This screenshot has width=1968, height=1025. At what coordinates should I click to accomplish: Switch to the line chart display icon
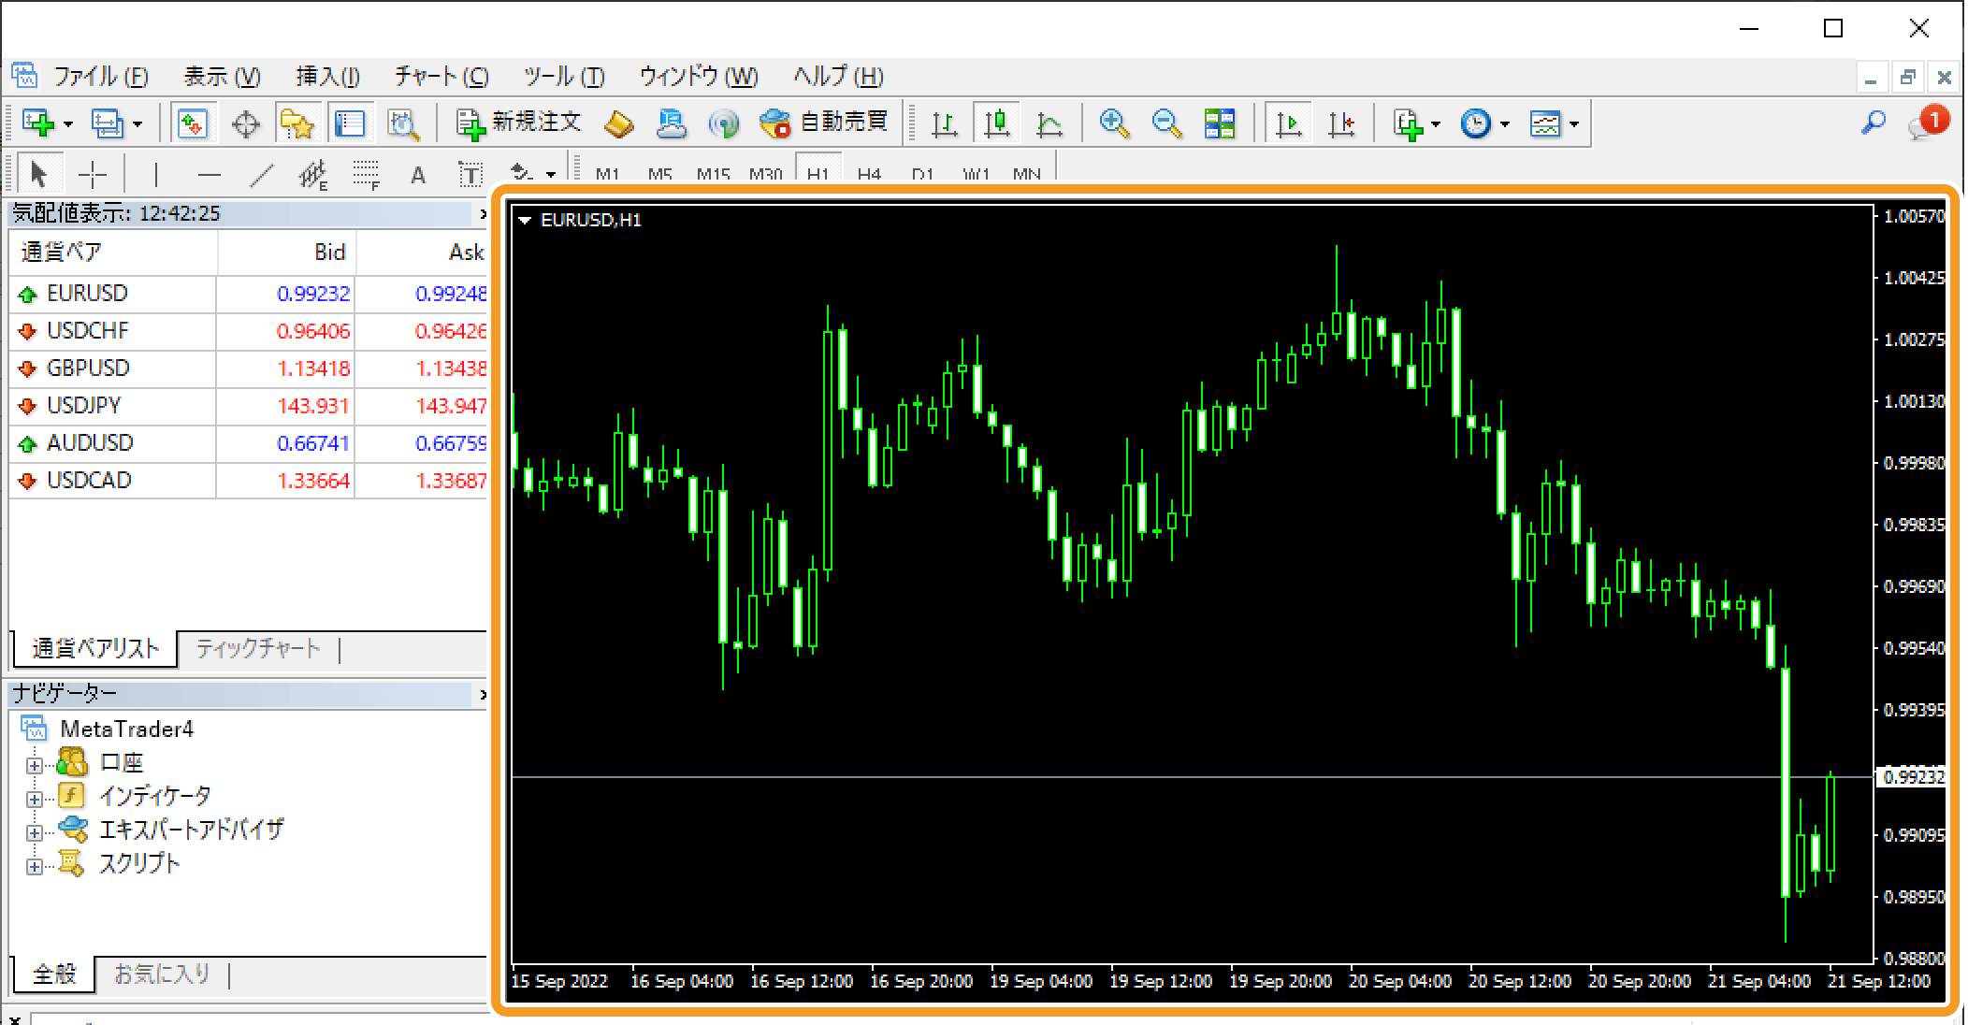1049,123
